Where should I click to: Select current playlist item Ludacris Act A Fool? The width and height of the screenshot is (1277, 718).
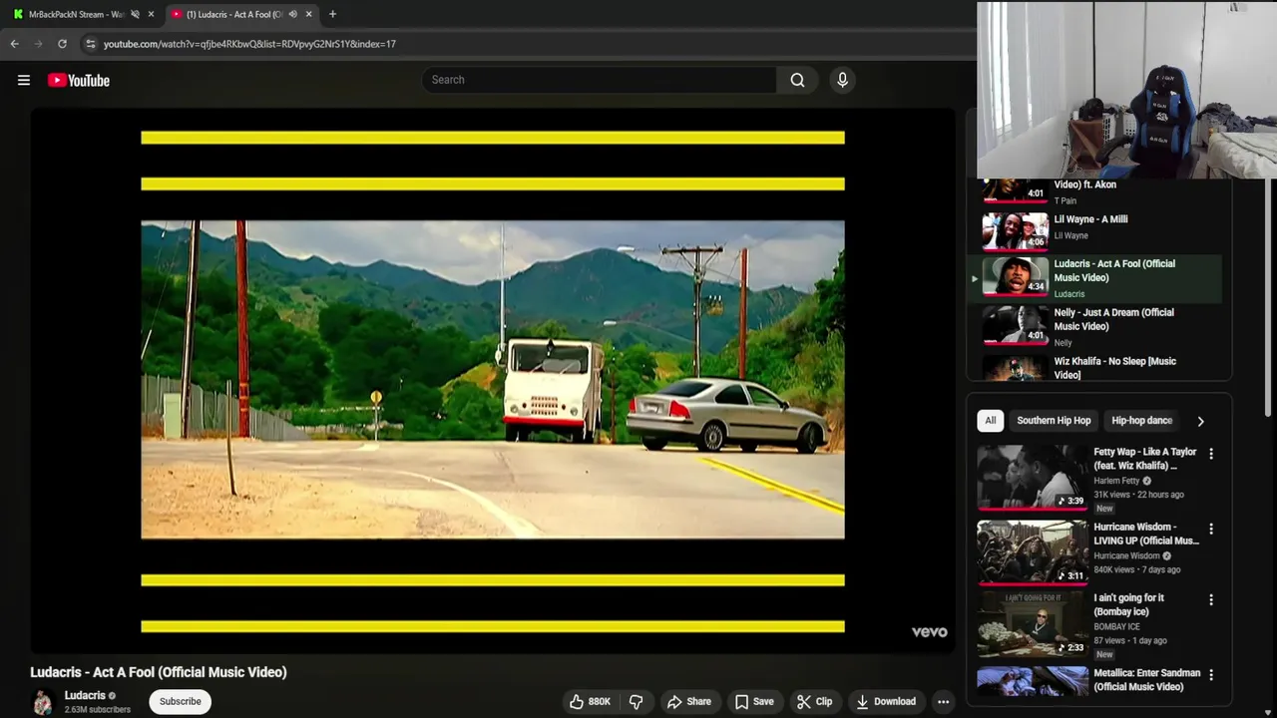pyautogui.click(x=1097, y=277)
